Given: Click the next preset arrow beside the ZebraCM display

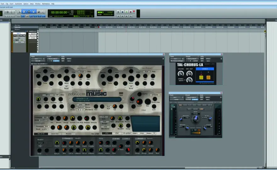Looking at the screenshot, I should click(x=123, y=100).
